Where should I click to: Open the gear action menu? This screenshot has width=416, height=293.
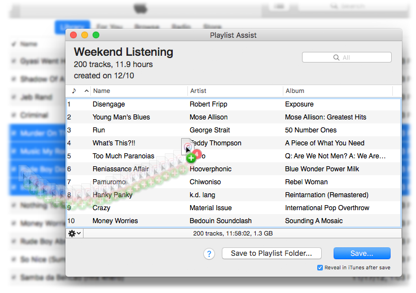tap(75, 233)
